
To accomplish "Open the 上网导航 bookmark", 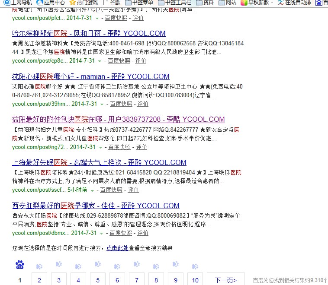I will click(x=18, y=3).
